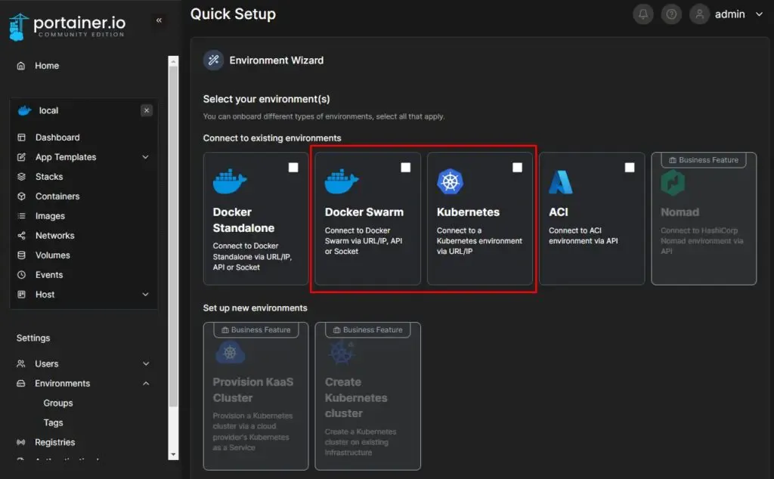Expand the Host submenu chevron
The height and width of the screenshot is (479, 774).
pos(146,295)
